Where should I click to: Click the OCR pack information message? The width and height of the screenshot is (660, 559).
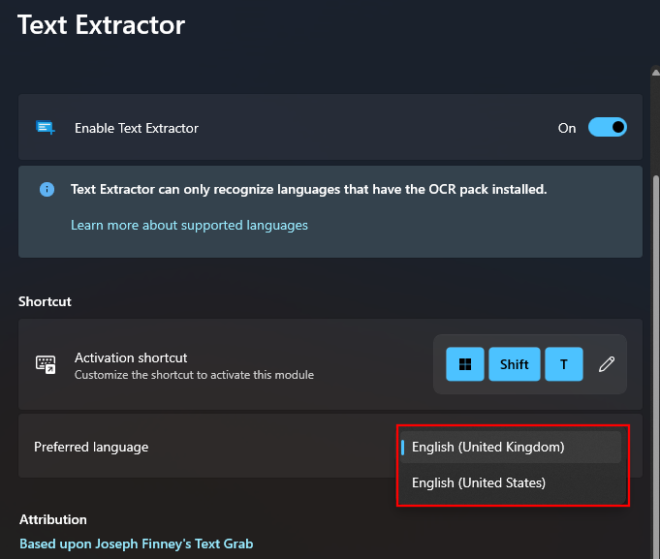pos(308,190)
